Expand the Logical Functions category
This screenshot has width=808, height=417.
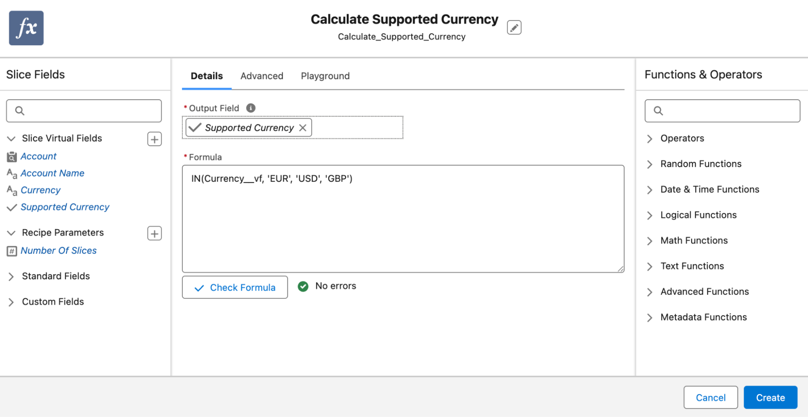pos(650,215)
